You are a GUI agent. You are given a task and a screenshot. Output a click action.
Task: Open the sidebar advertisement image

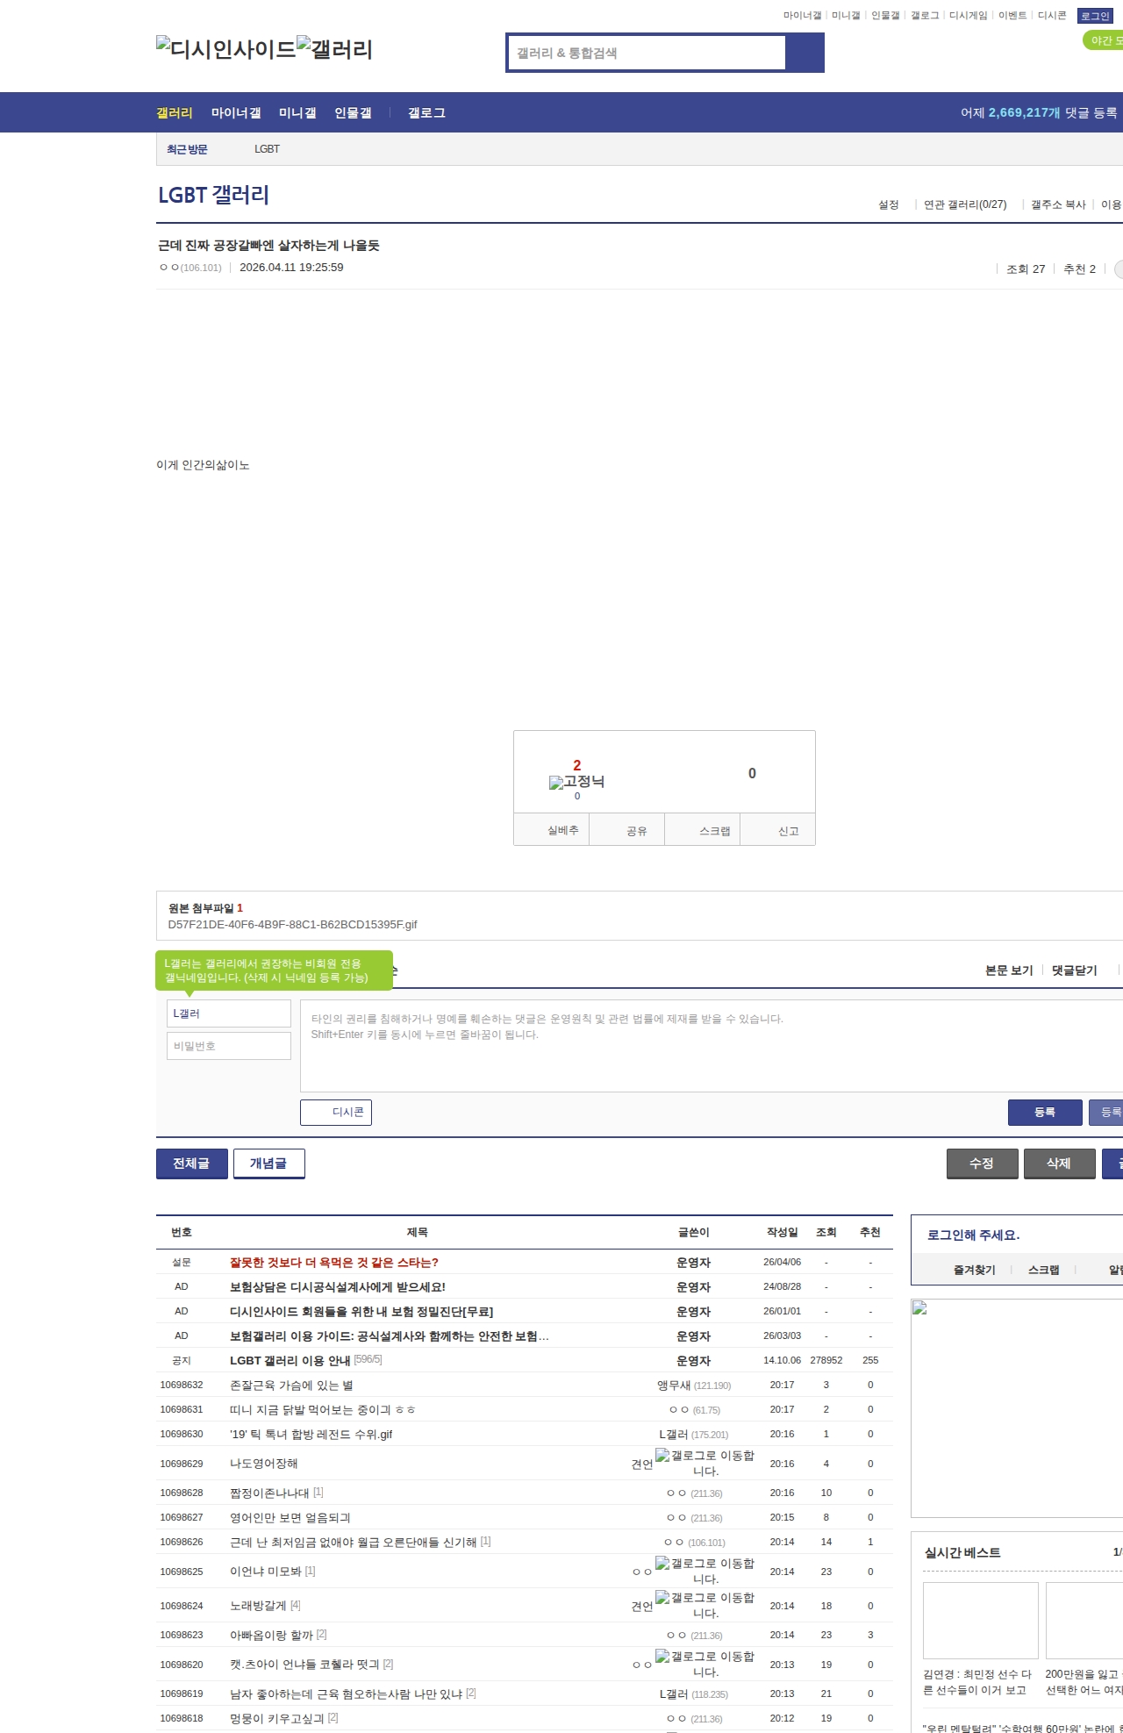tap(1018, 1408)
